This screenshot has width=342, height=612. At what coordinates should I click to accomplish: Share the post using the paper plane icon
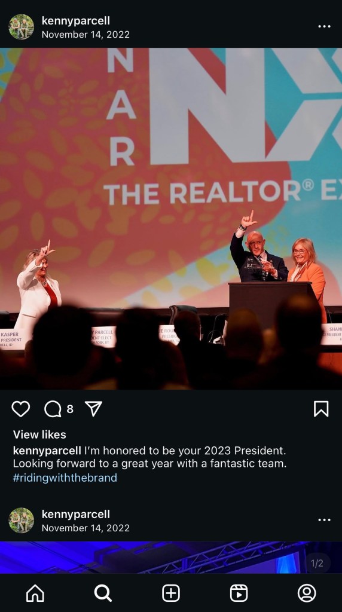pos(93,409)
